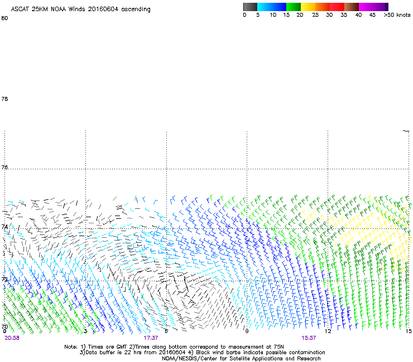413x362 pixels.
Task: Click the "35" label under the color bar
Action: tap(344, 15)
